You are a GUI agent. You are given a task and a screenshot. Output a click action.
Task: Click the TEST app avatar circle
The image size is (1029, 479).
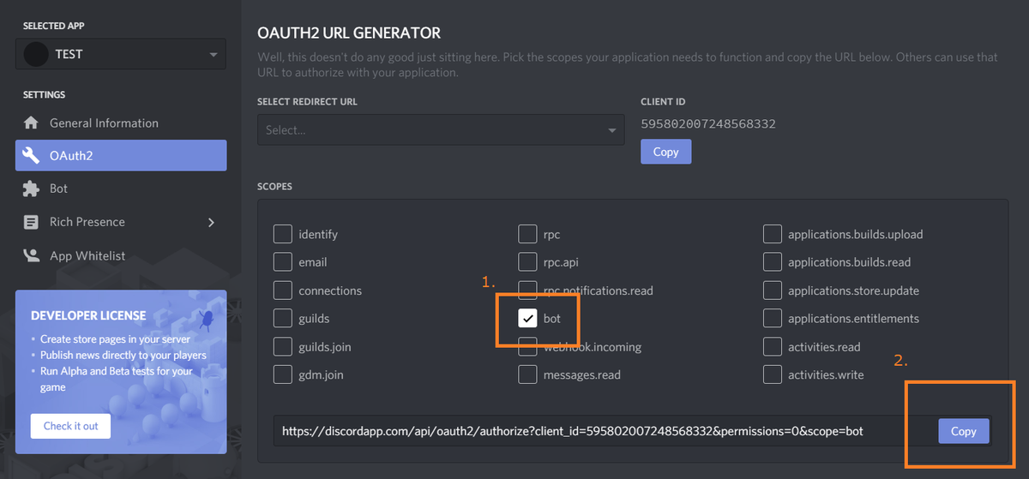(36, 54)
